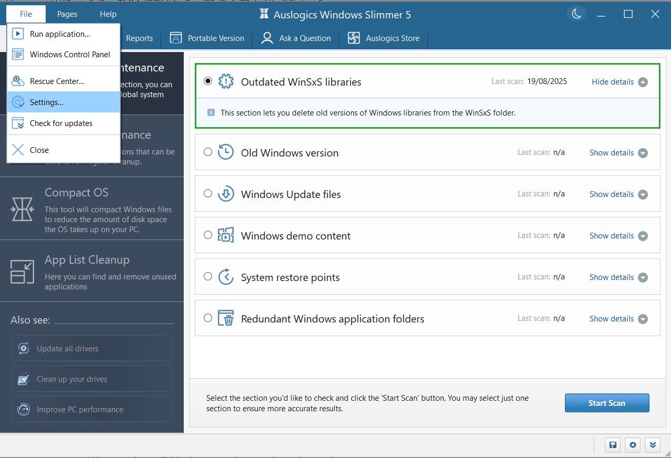Open the Pages menu
This screenshot has height=458, width=671.
[x=67, y=14]
